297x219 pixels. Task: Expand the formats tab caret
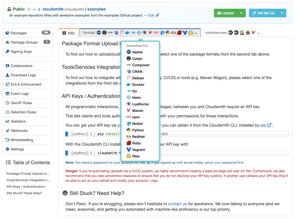point(196,33)
